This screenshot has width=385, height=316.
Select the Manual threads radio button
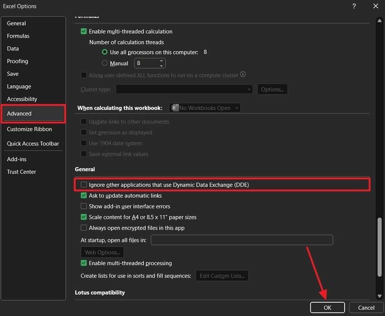pos(105,63)
